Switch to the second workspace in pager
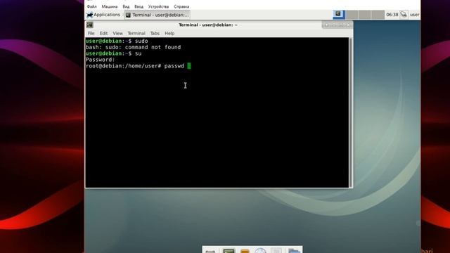 352,14
